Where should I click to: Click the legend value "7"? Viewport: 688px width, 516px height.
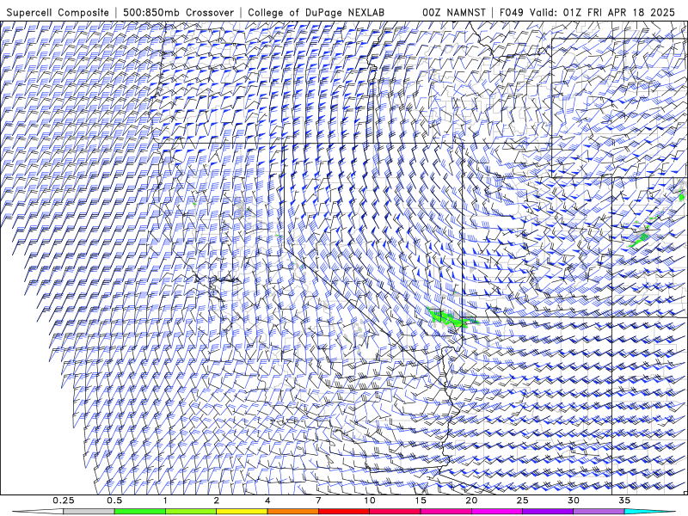[318, 501]
